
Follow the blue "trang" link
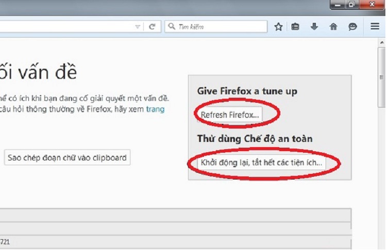click(156, 109)
